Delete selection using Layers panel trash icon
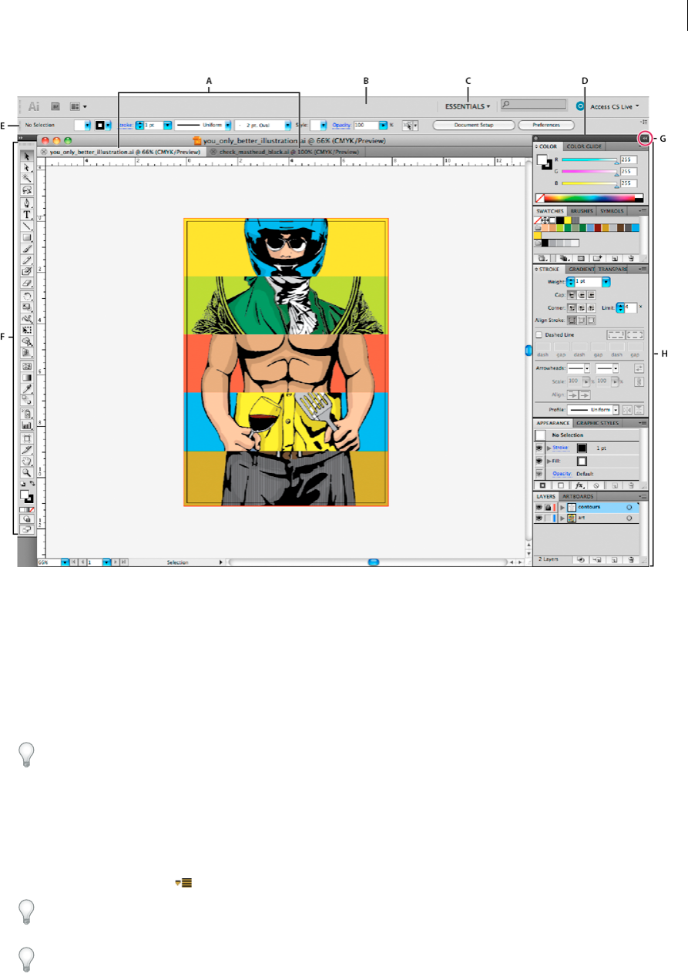This screenshot has height=973, width=688. [x=631, y=560]
